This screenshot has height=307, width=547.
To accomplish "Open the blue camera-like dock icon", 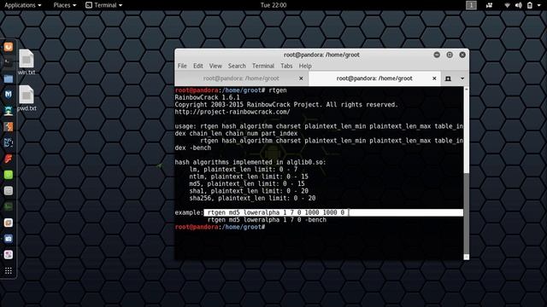I will click(x=9, y=239).
